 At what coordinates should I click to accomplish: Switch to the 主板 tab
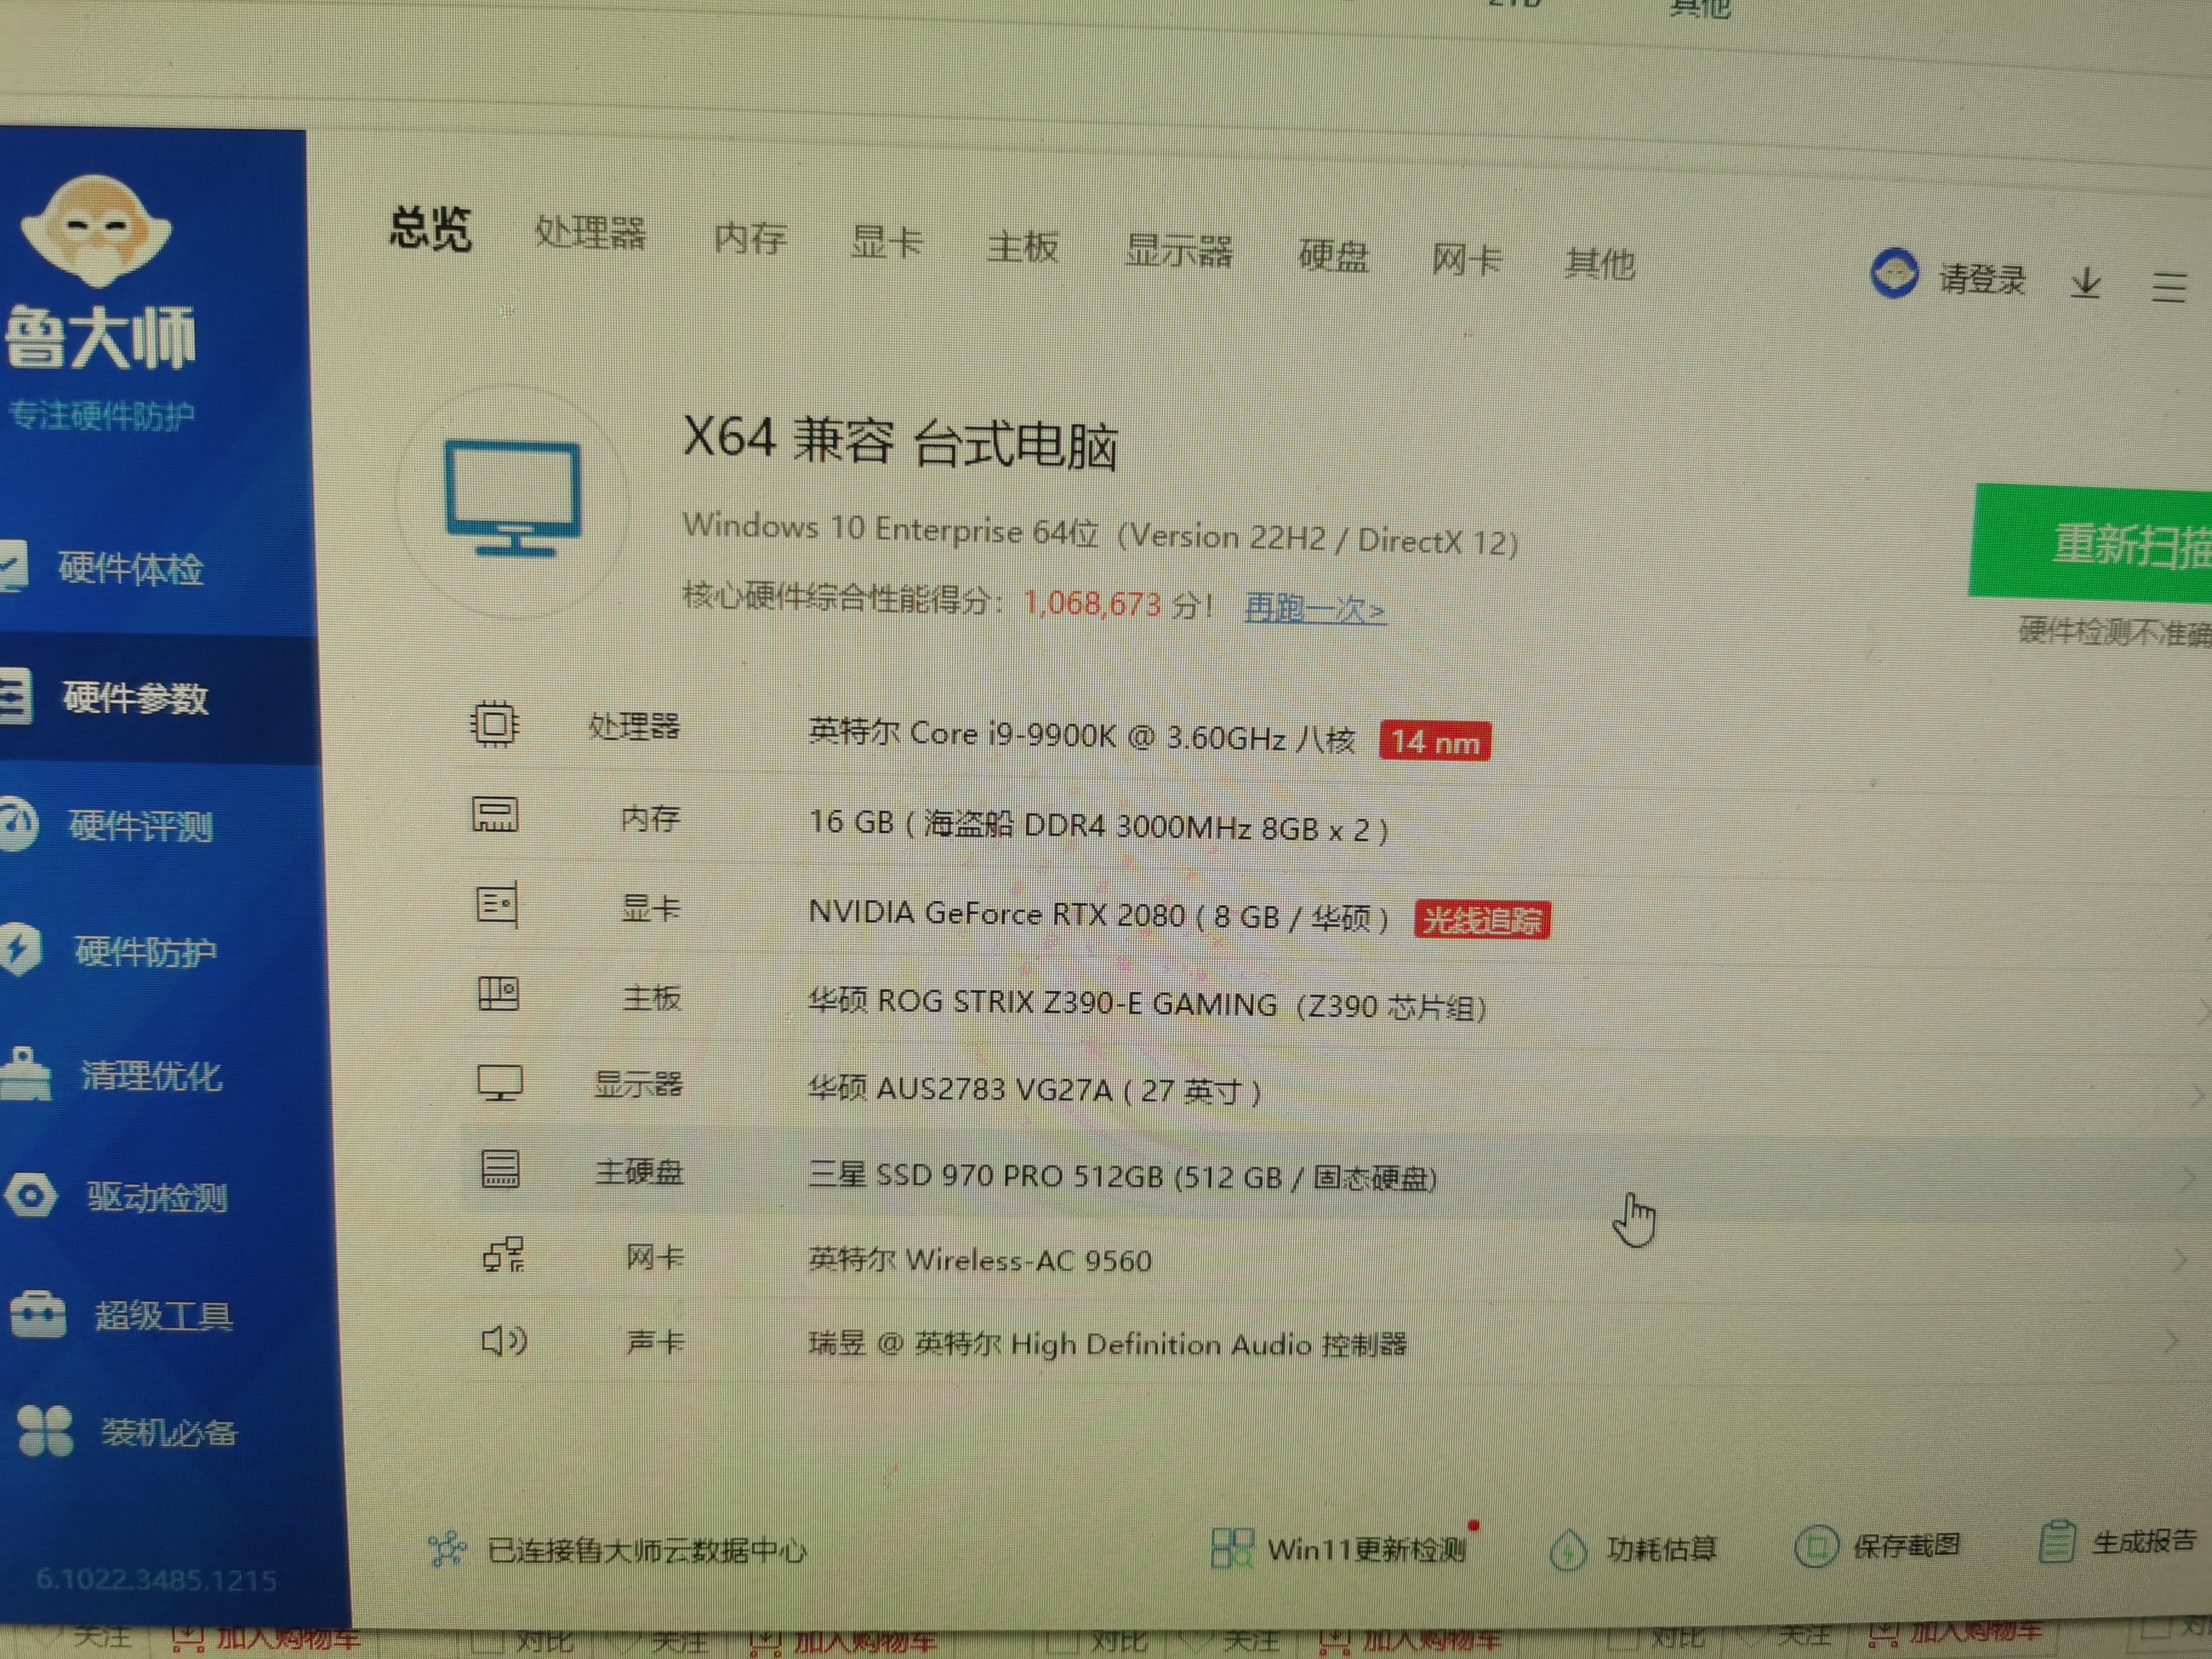tap(1022, 246)
